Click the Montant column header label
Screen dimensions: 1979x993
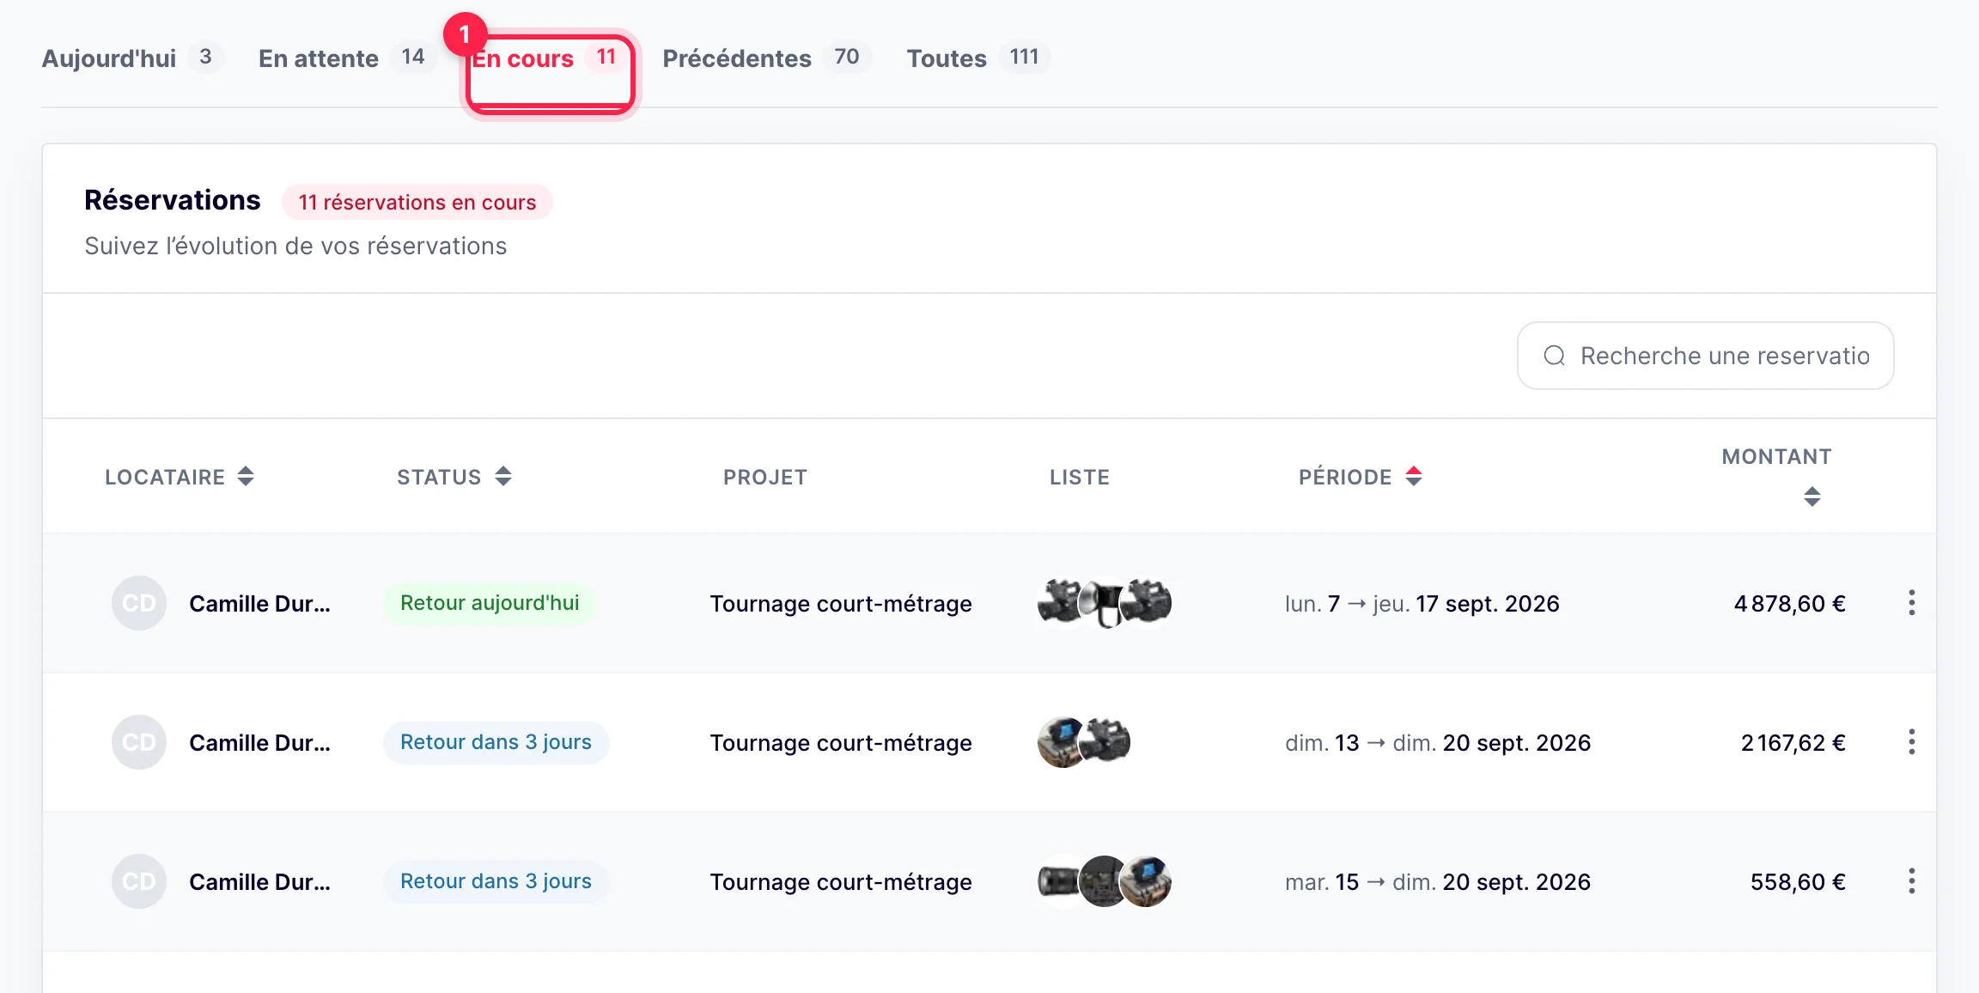[x=1777, y=457]
